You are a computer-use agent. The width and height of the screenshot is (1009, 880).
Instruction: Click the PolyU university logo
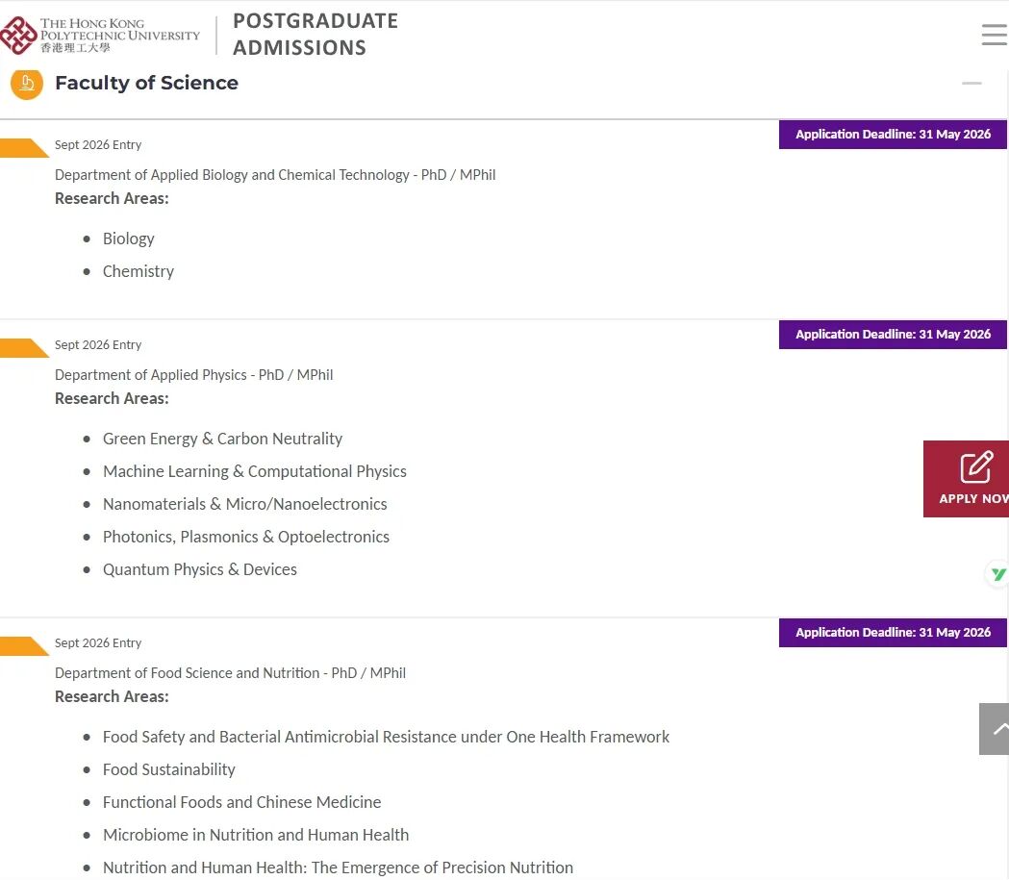(101, 36)
